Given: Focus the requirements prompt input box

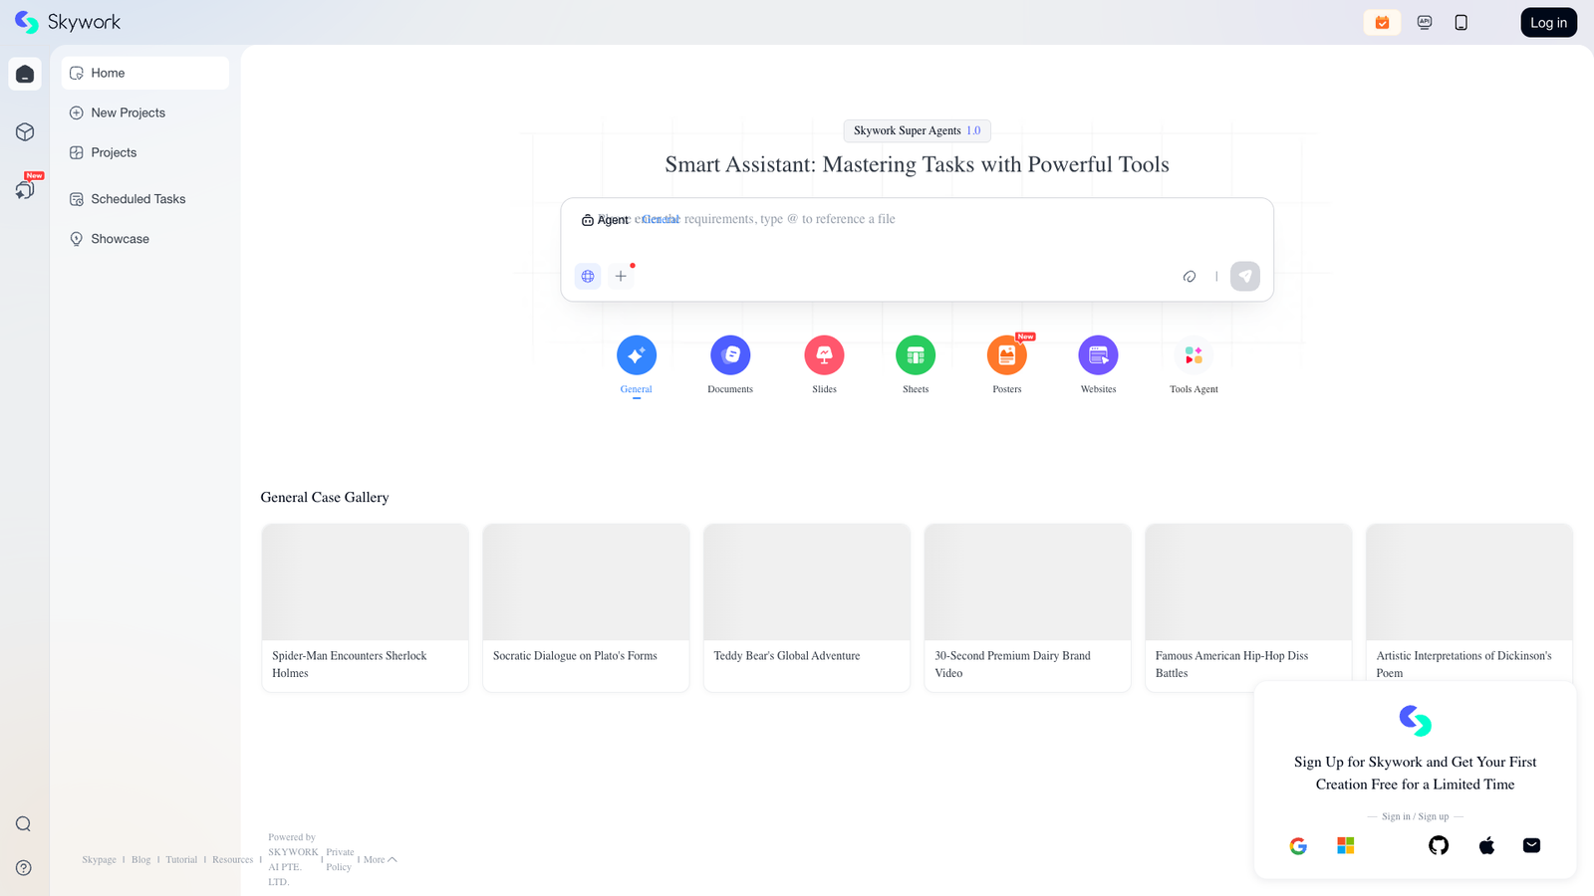Looking at the screenshot, I should (x=917, y=220).
